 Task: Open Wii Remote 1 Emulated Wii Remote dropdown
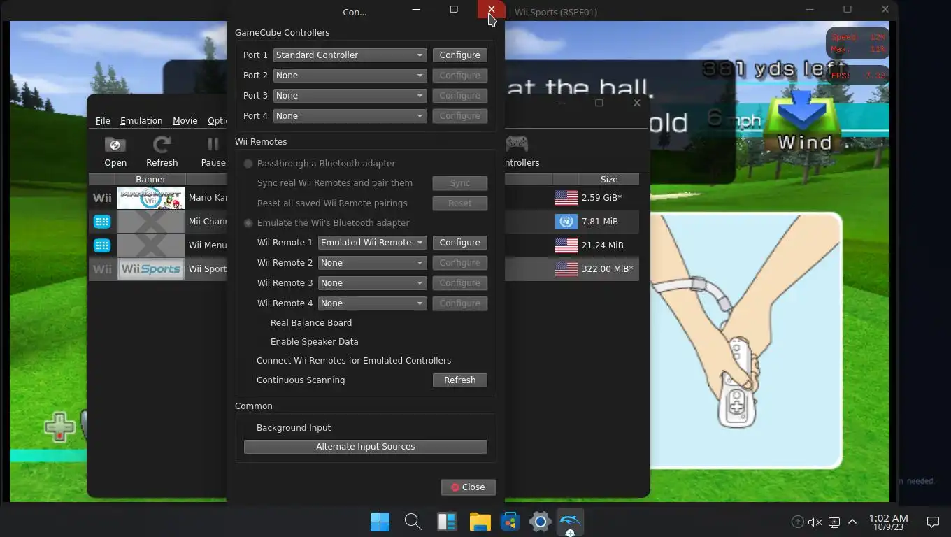(373, 243)
